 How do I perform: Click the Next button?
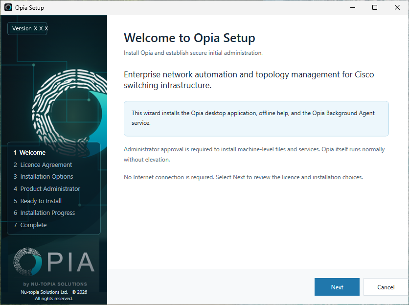[337, 287]
